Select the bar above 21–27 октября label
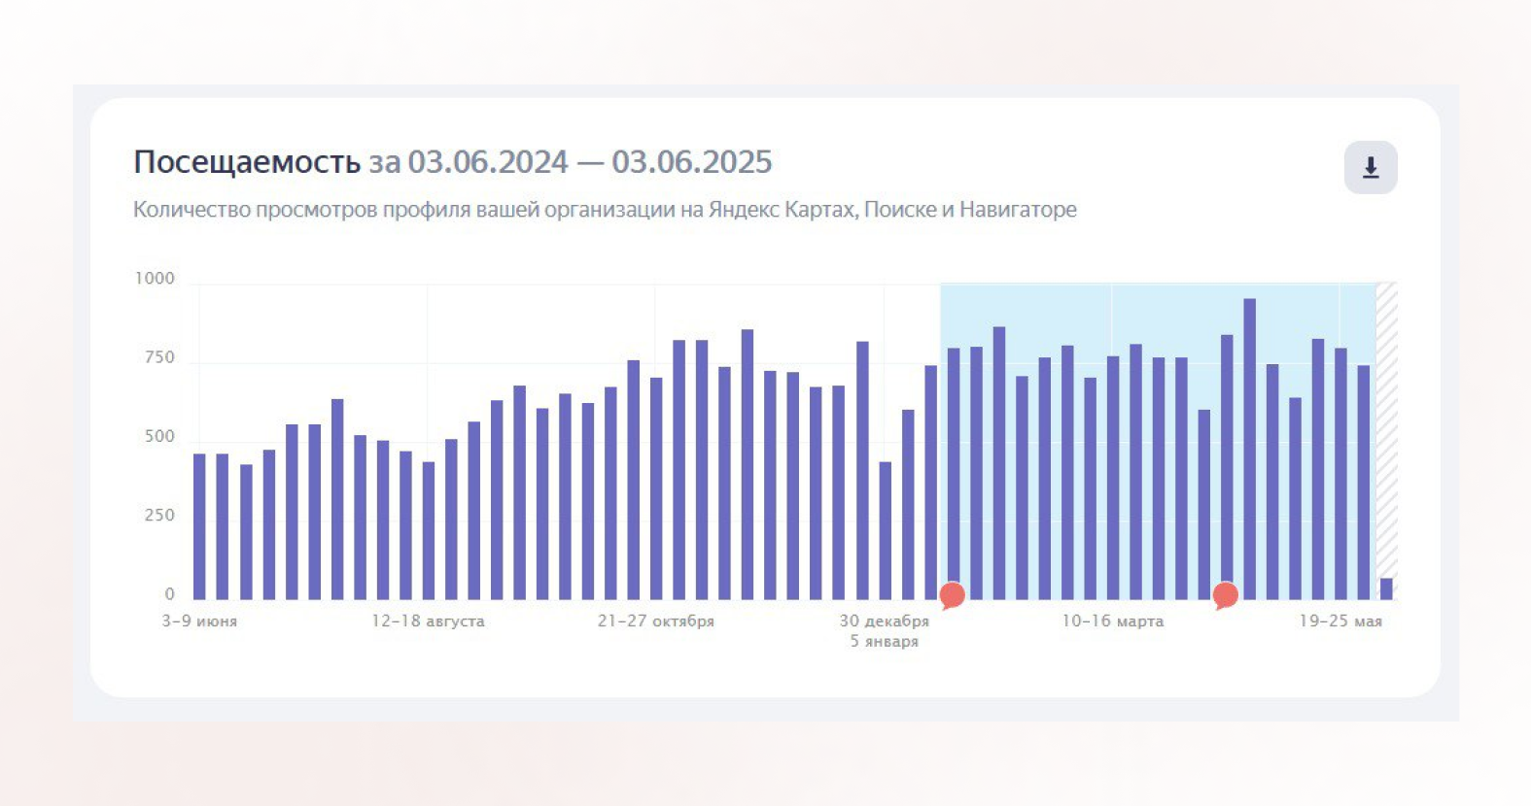This screenshot has width=1531, height=806. 656,488
